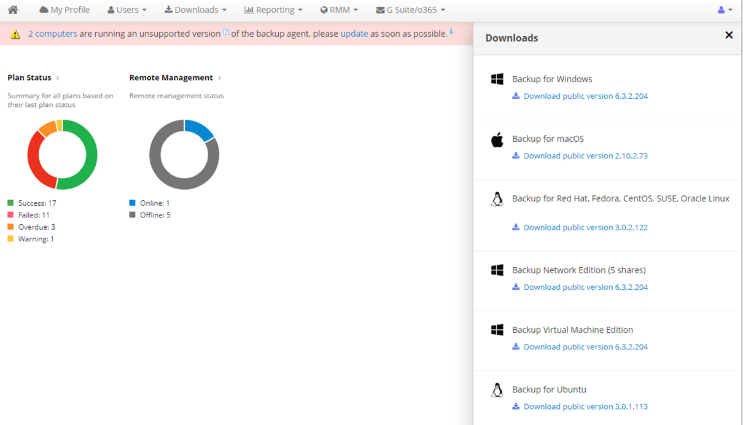The image size is (743, 425).
Task: Click the Linux penguin icon for Red Hat backup
Action: [497, 198]
